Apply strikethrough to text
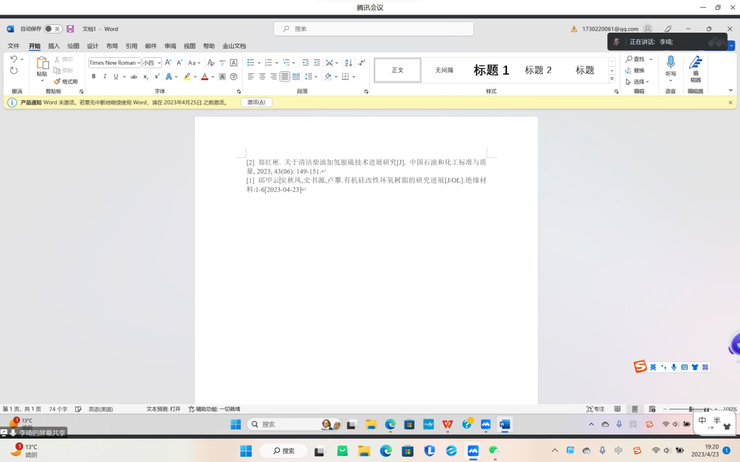The image size is (740, 462). 134,77
